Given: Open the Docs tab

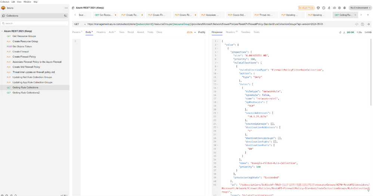Looking at the screenshot, I should point(159,32).
